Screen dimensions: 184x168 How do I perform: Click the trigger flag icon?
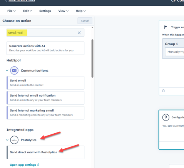tap(166, 27)
